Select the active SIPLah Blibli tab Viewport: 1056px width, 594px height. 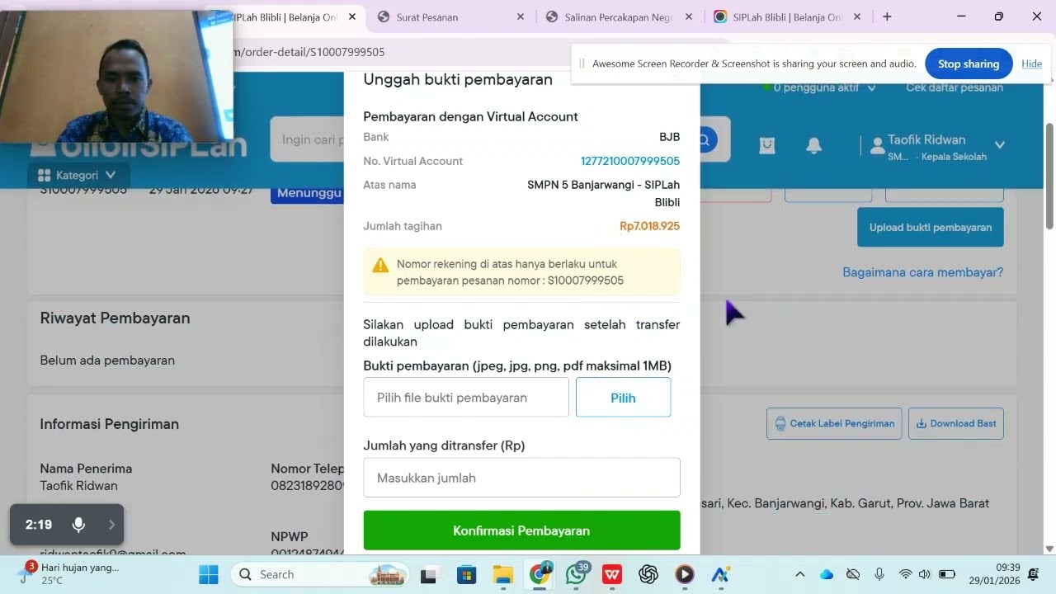pos(285,16)
